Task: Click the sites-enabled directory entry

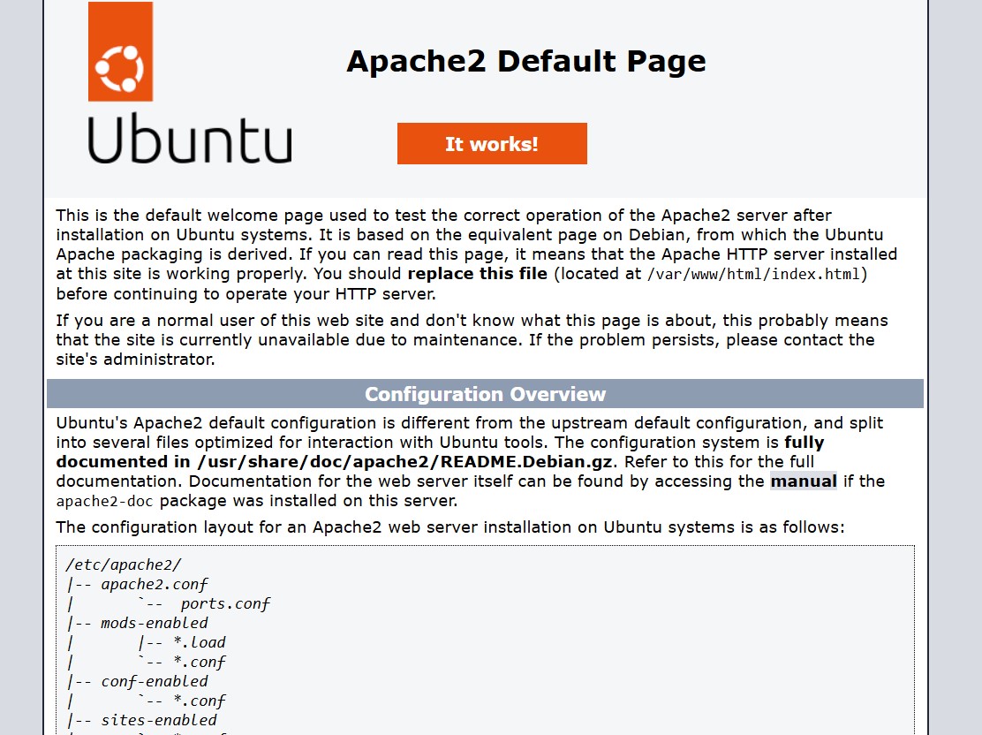Action: (159, 721)
